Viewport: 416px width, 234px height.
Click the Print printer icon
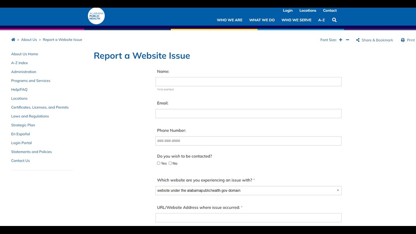click(403, 40)
